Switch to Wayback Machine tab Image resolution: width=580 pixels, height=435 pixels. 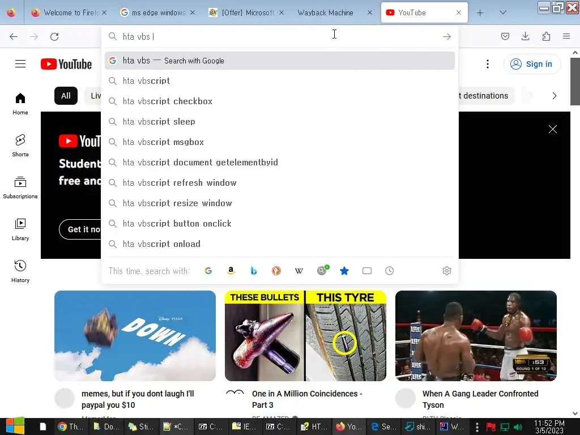coord(335,12)
